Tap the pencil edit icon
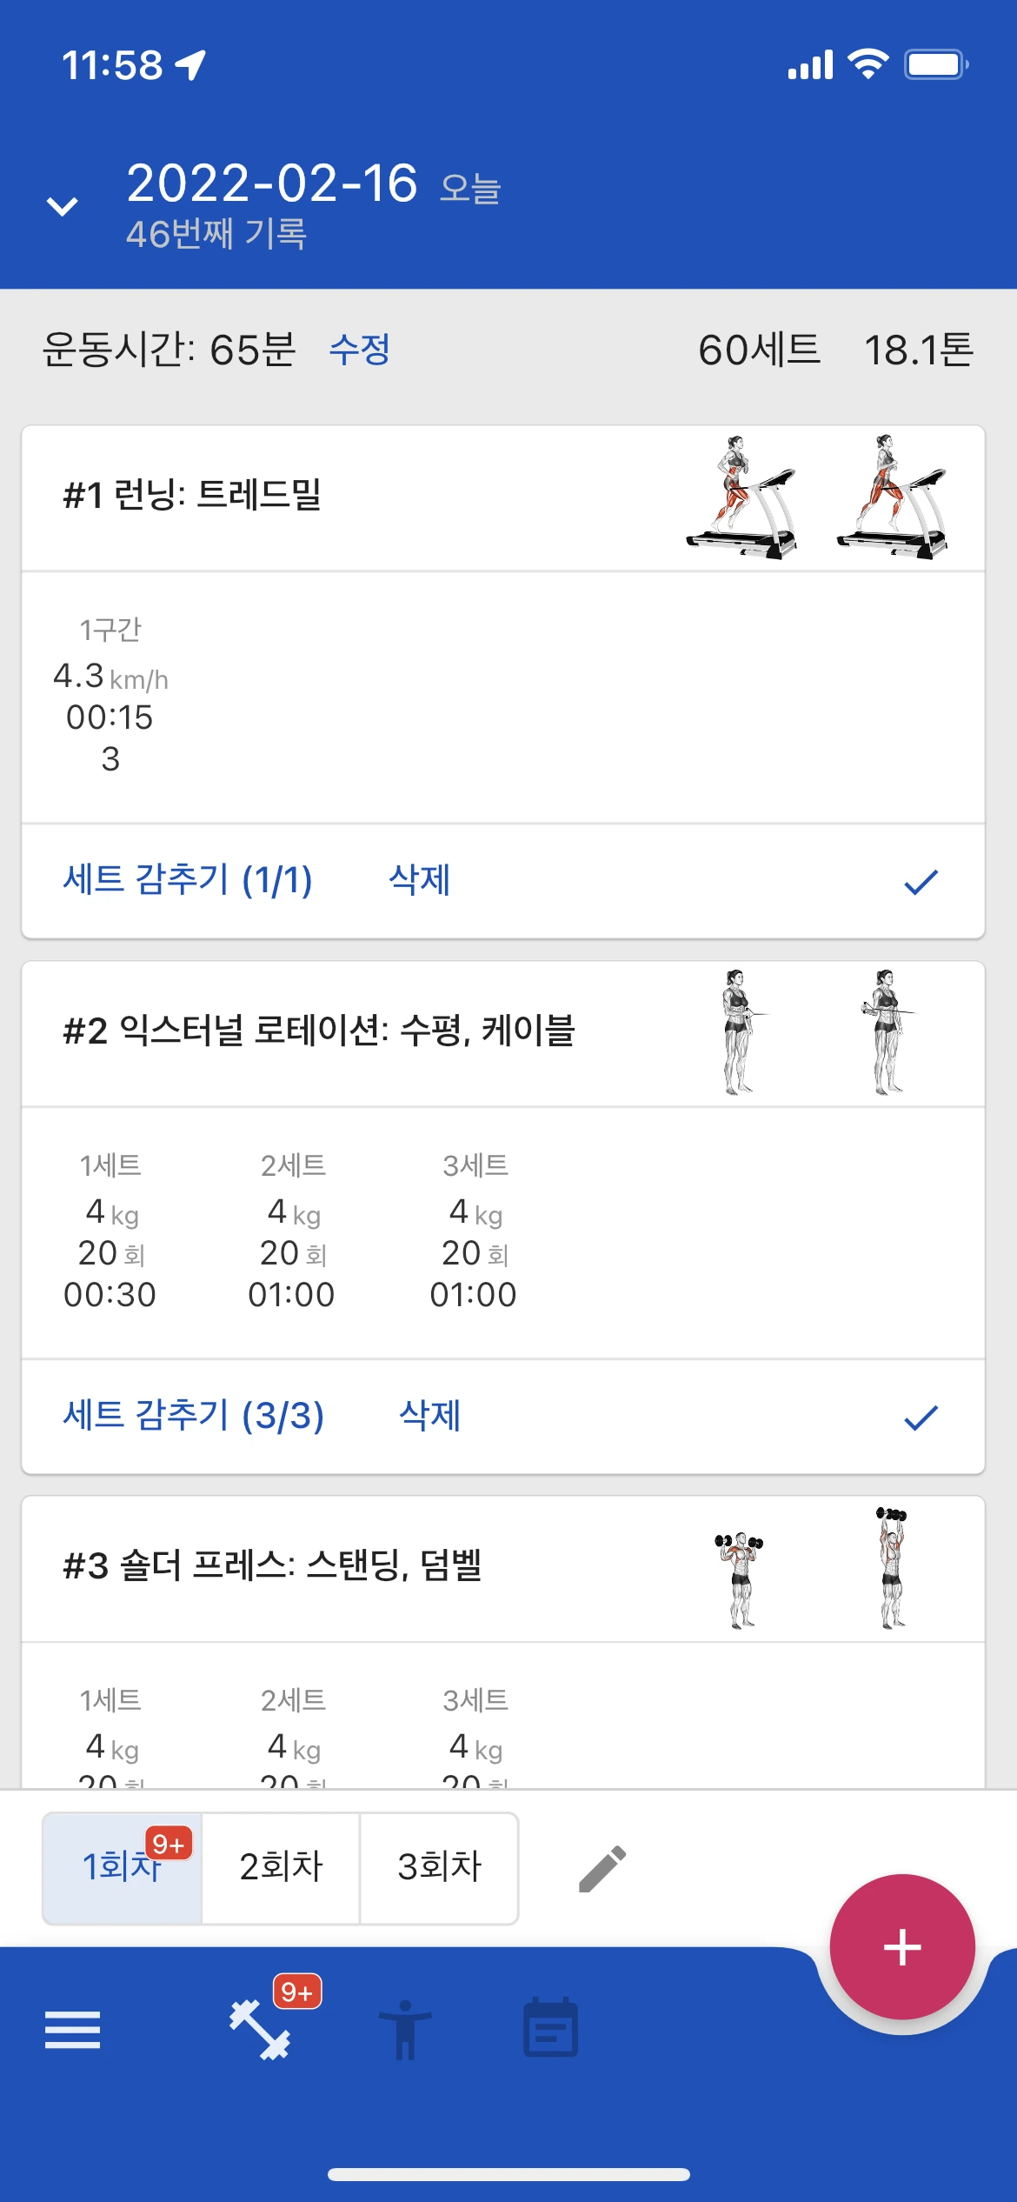 click(x=602, y=1868)
